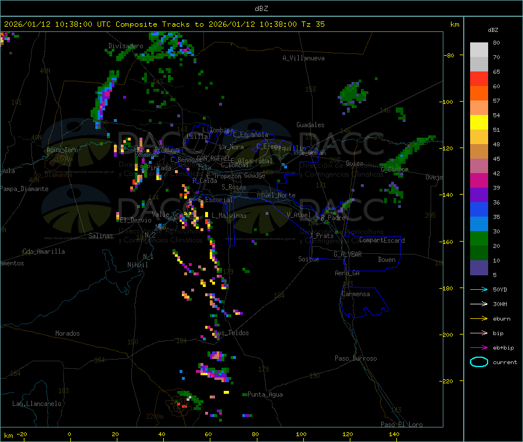Click the 'eb+bip' legend label
Image resolution: width=523 pixels, height=442 pixels.
[x=503, y=348]
